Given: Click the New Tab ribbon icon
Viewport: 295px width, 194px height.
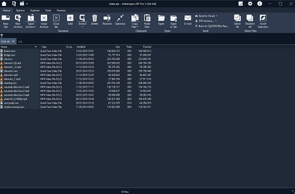Looking at the screenshot, I should coord(6,18).
